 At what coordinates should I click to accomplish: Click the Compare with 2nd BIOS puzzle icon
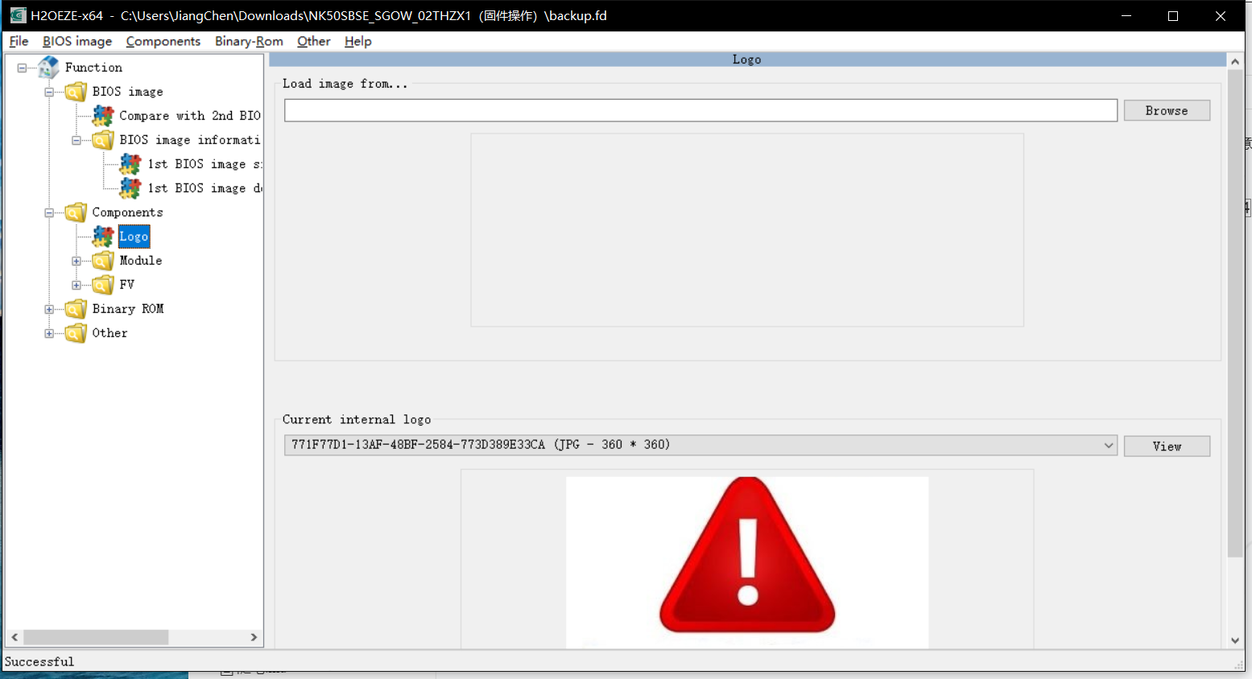(103, 116)
